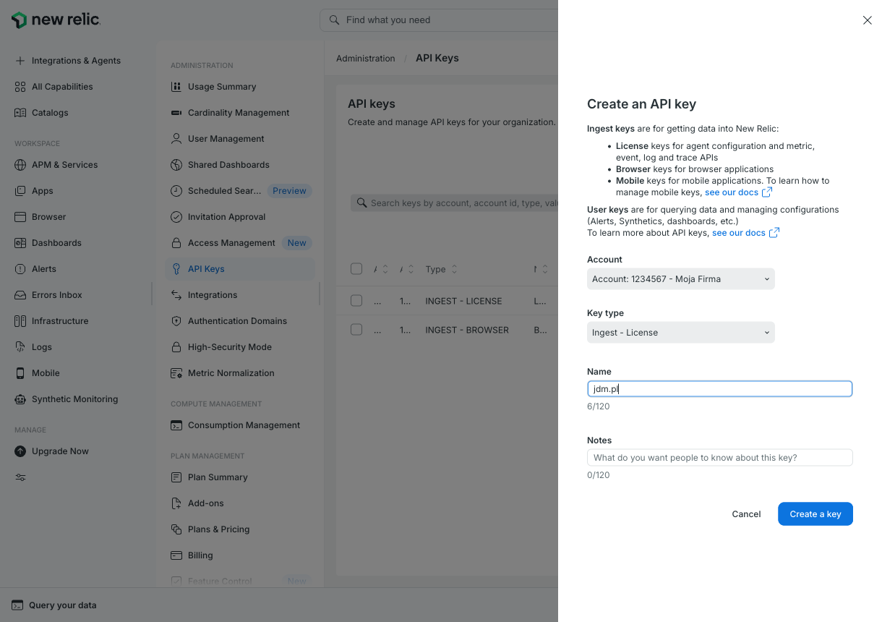This screenshot has height=622, width=882.
Task: Click into the Notes input field
Action: pos(720,458)
